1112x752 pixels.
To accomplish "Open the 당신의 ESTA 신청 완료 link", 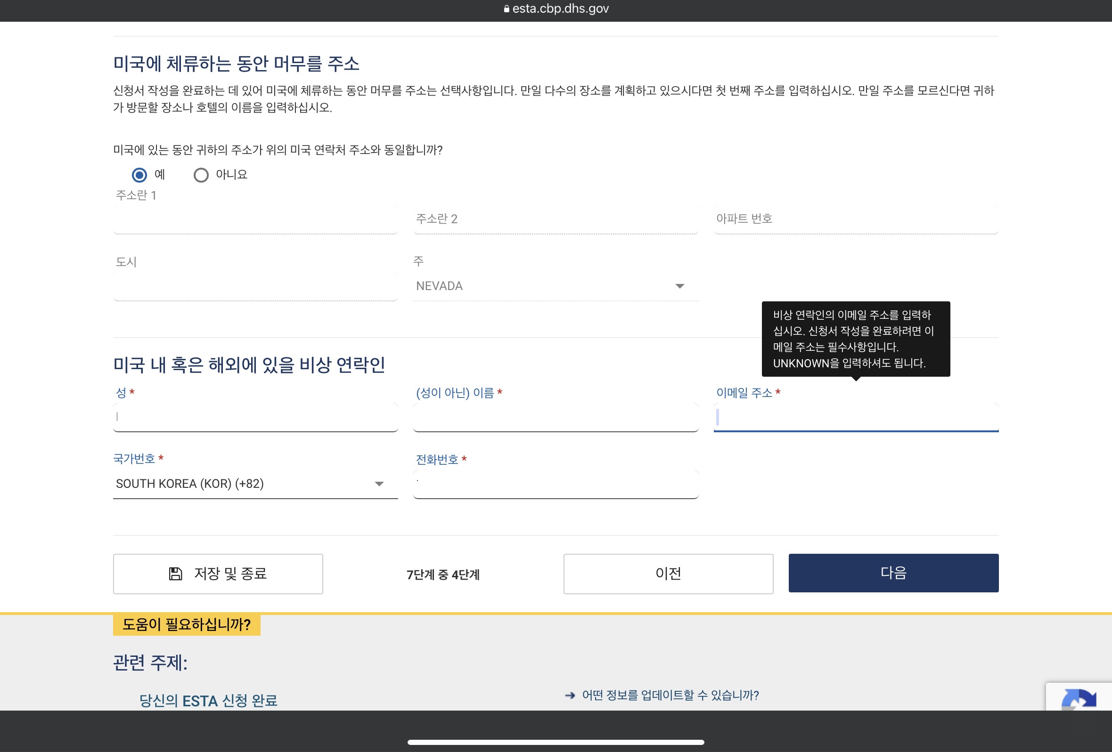I will coord(208,700).
